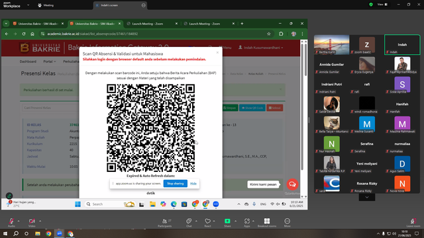
Task: Open the Zoom Chat panel
Action: [189, 222]
